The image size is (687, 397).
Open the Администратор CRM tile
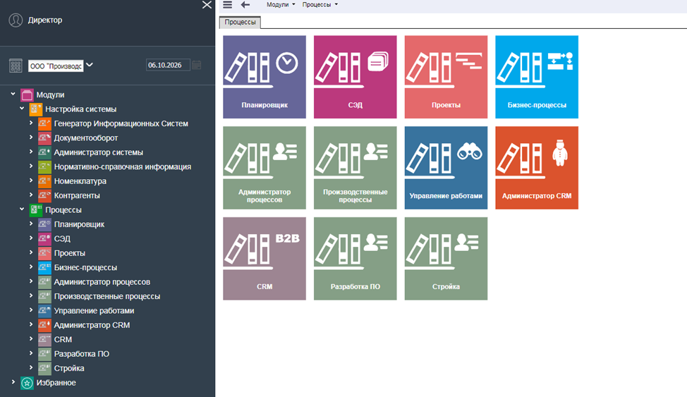(x=537, y=168)
